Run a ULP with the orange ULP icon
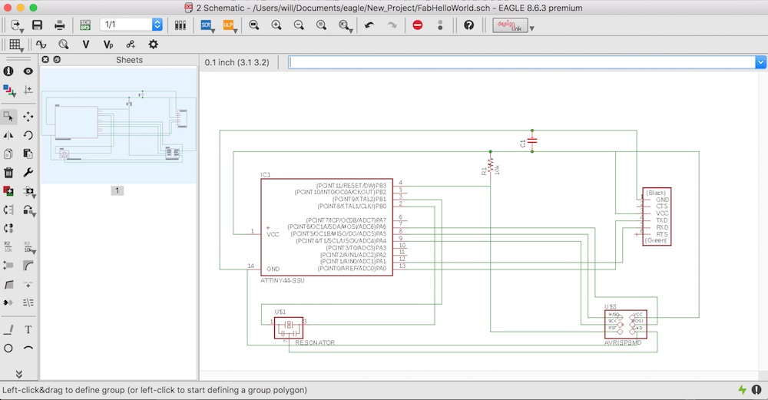 click(229, 25)
